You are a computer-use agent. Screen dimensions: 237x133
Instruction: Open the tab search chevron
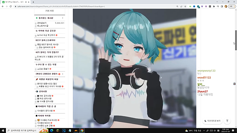tap(217, 2)
